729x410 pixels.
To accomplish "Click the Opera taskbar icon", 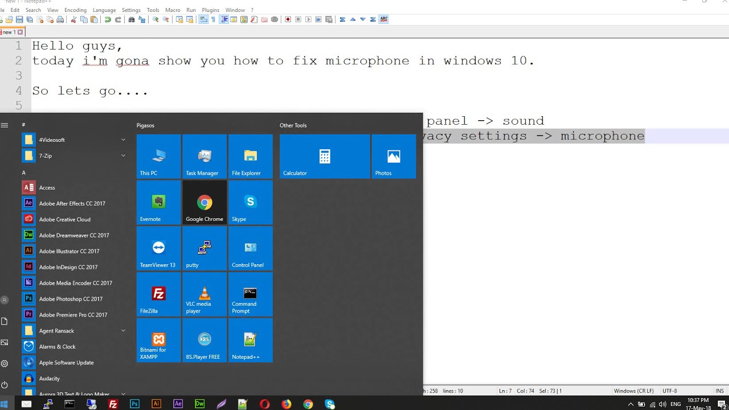I will click(265, 404).
